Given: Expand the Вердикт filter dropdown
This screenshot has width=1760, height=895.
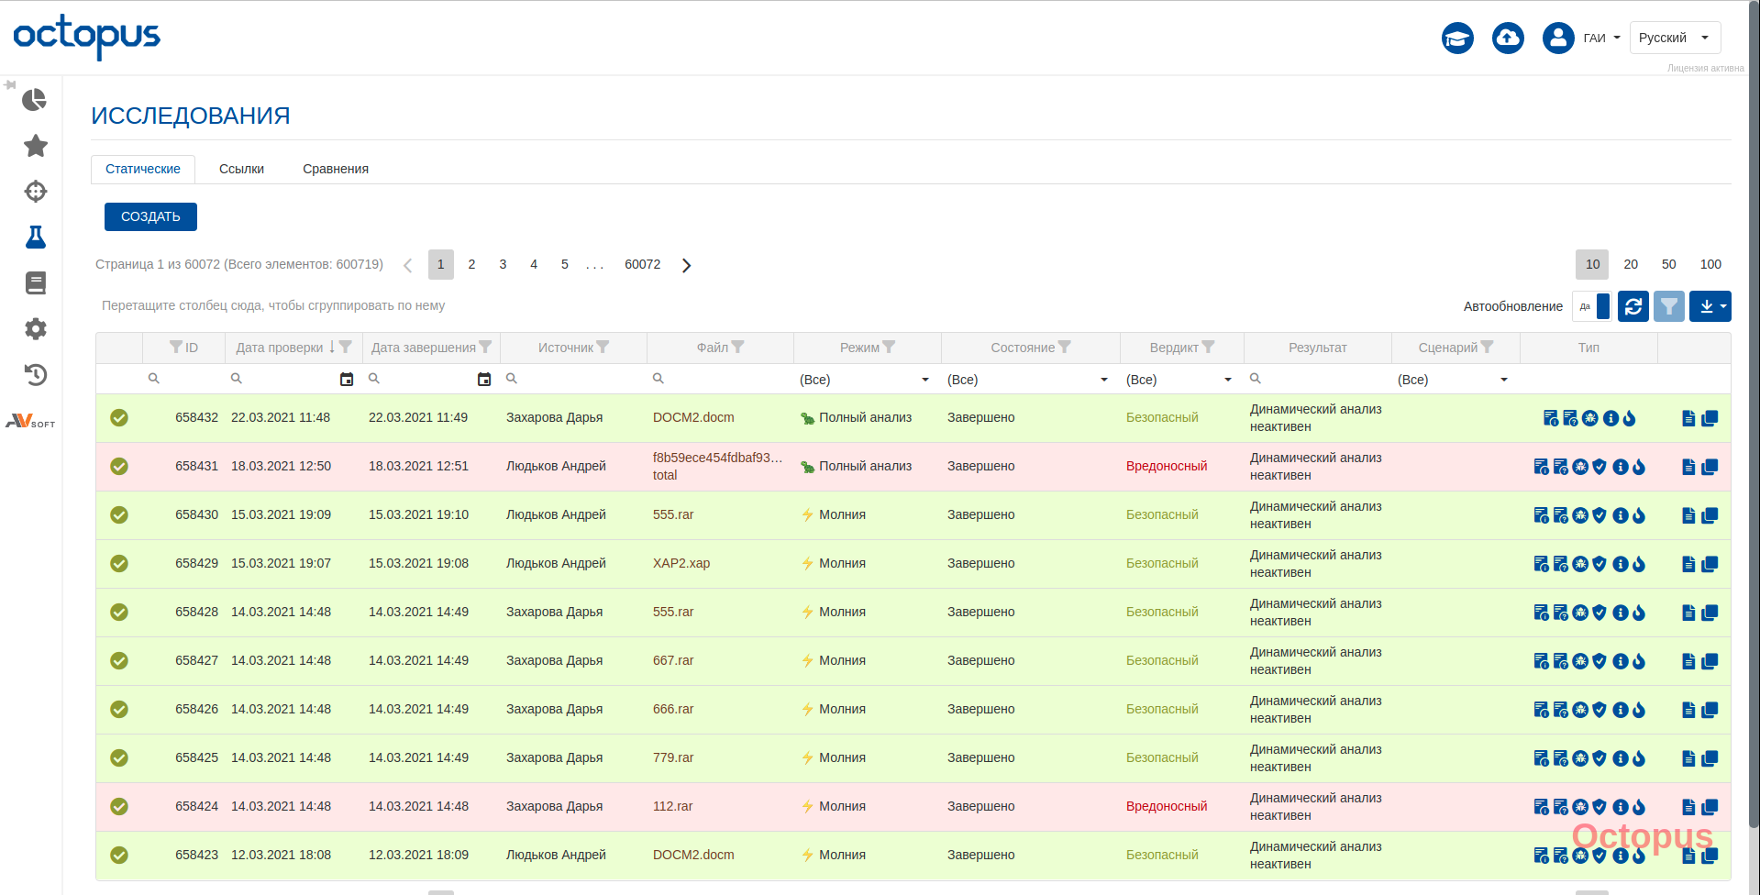Looking at the screenshot, I should point(1179,380).
